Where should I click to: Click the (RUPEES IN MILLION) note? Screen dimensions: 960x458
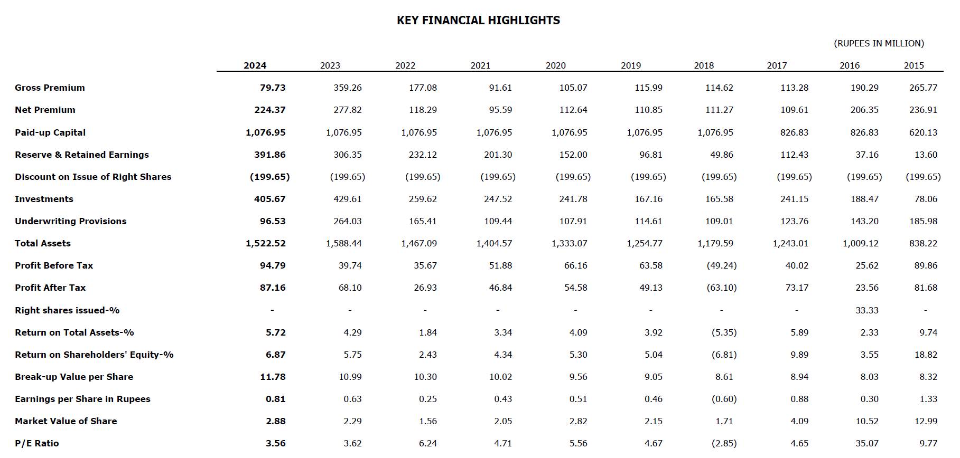(879, 43)
